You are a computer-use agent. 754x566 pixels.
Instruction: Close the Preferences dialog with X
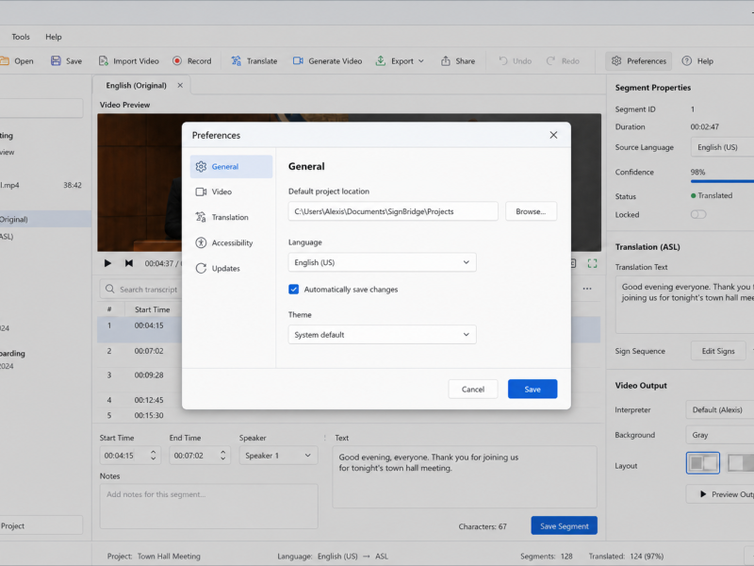coord(553,135)
